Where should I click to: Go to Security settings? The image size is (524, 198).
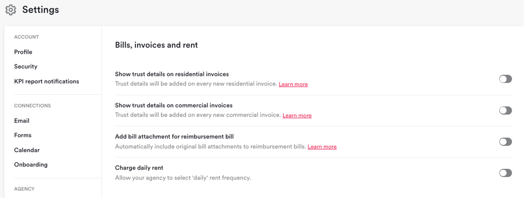pyautogui.click(x=26, y=67)
